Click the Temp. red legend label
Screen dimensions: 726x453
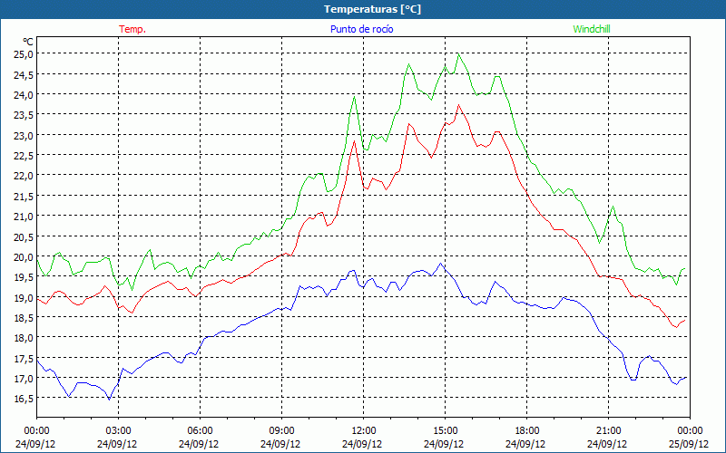[x=132, y=29]
